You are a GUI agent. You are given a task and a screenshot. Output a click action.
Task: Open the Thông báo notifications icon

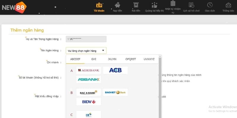(x=228, y=5)
